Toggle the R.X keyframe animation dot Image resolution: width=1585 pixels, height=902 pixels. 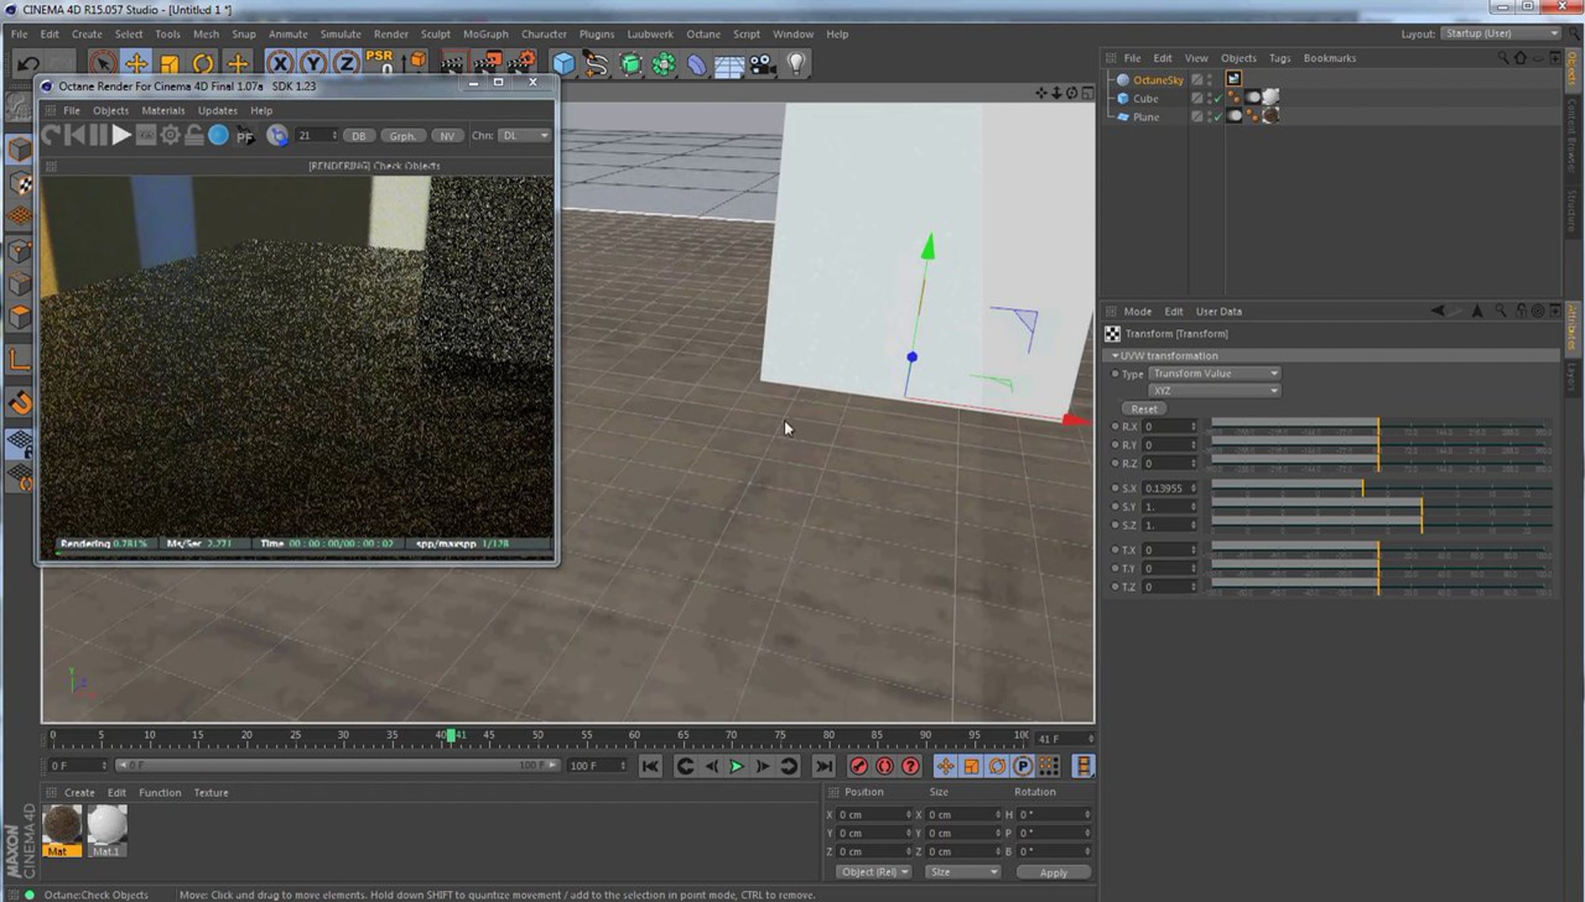point(1115,426)
